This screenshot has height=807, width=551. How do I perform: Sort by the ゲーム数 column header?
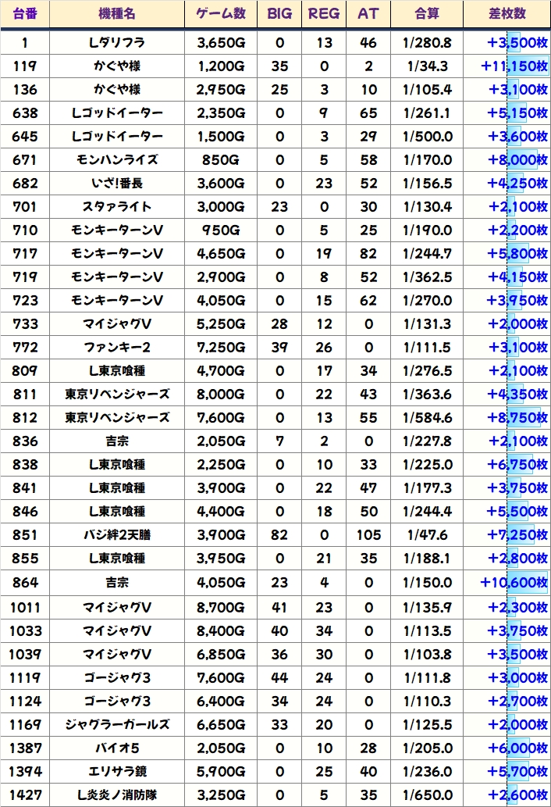pos(221,14)
